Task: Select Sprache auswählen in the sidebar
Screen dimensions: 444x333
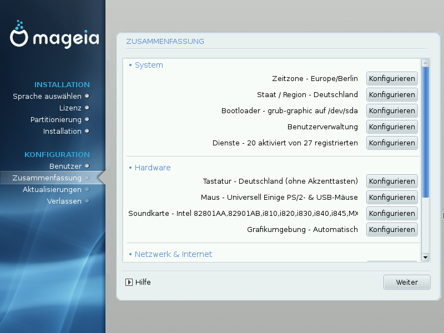Action: click(x=47, y=96)
